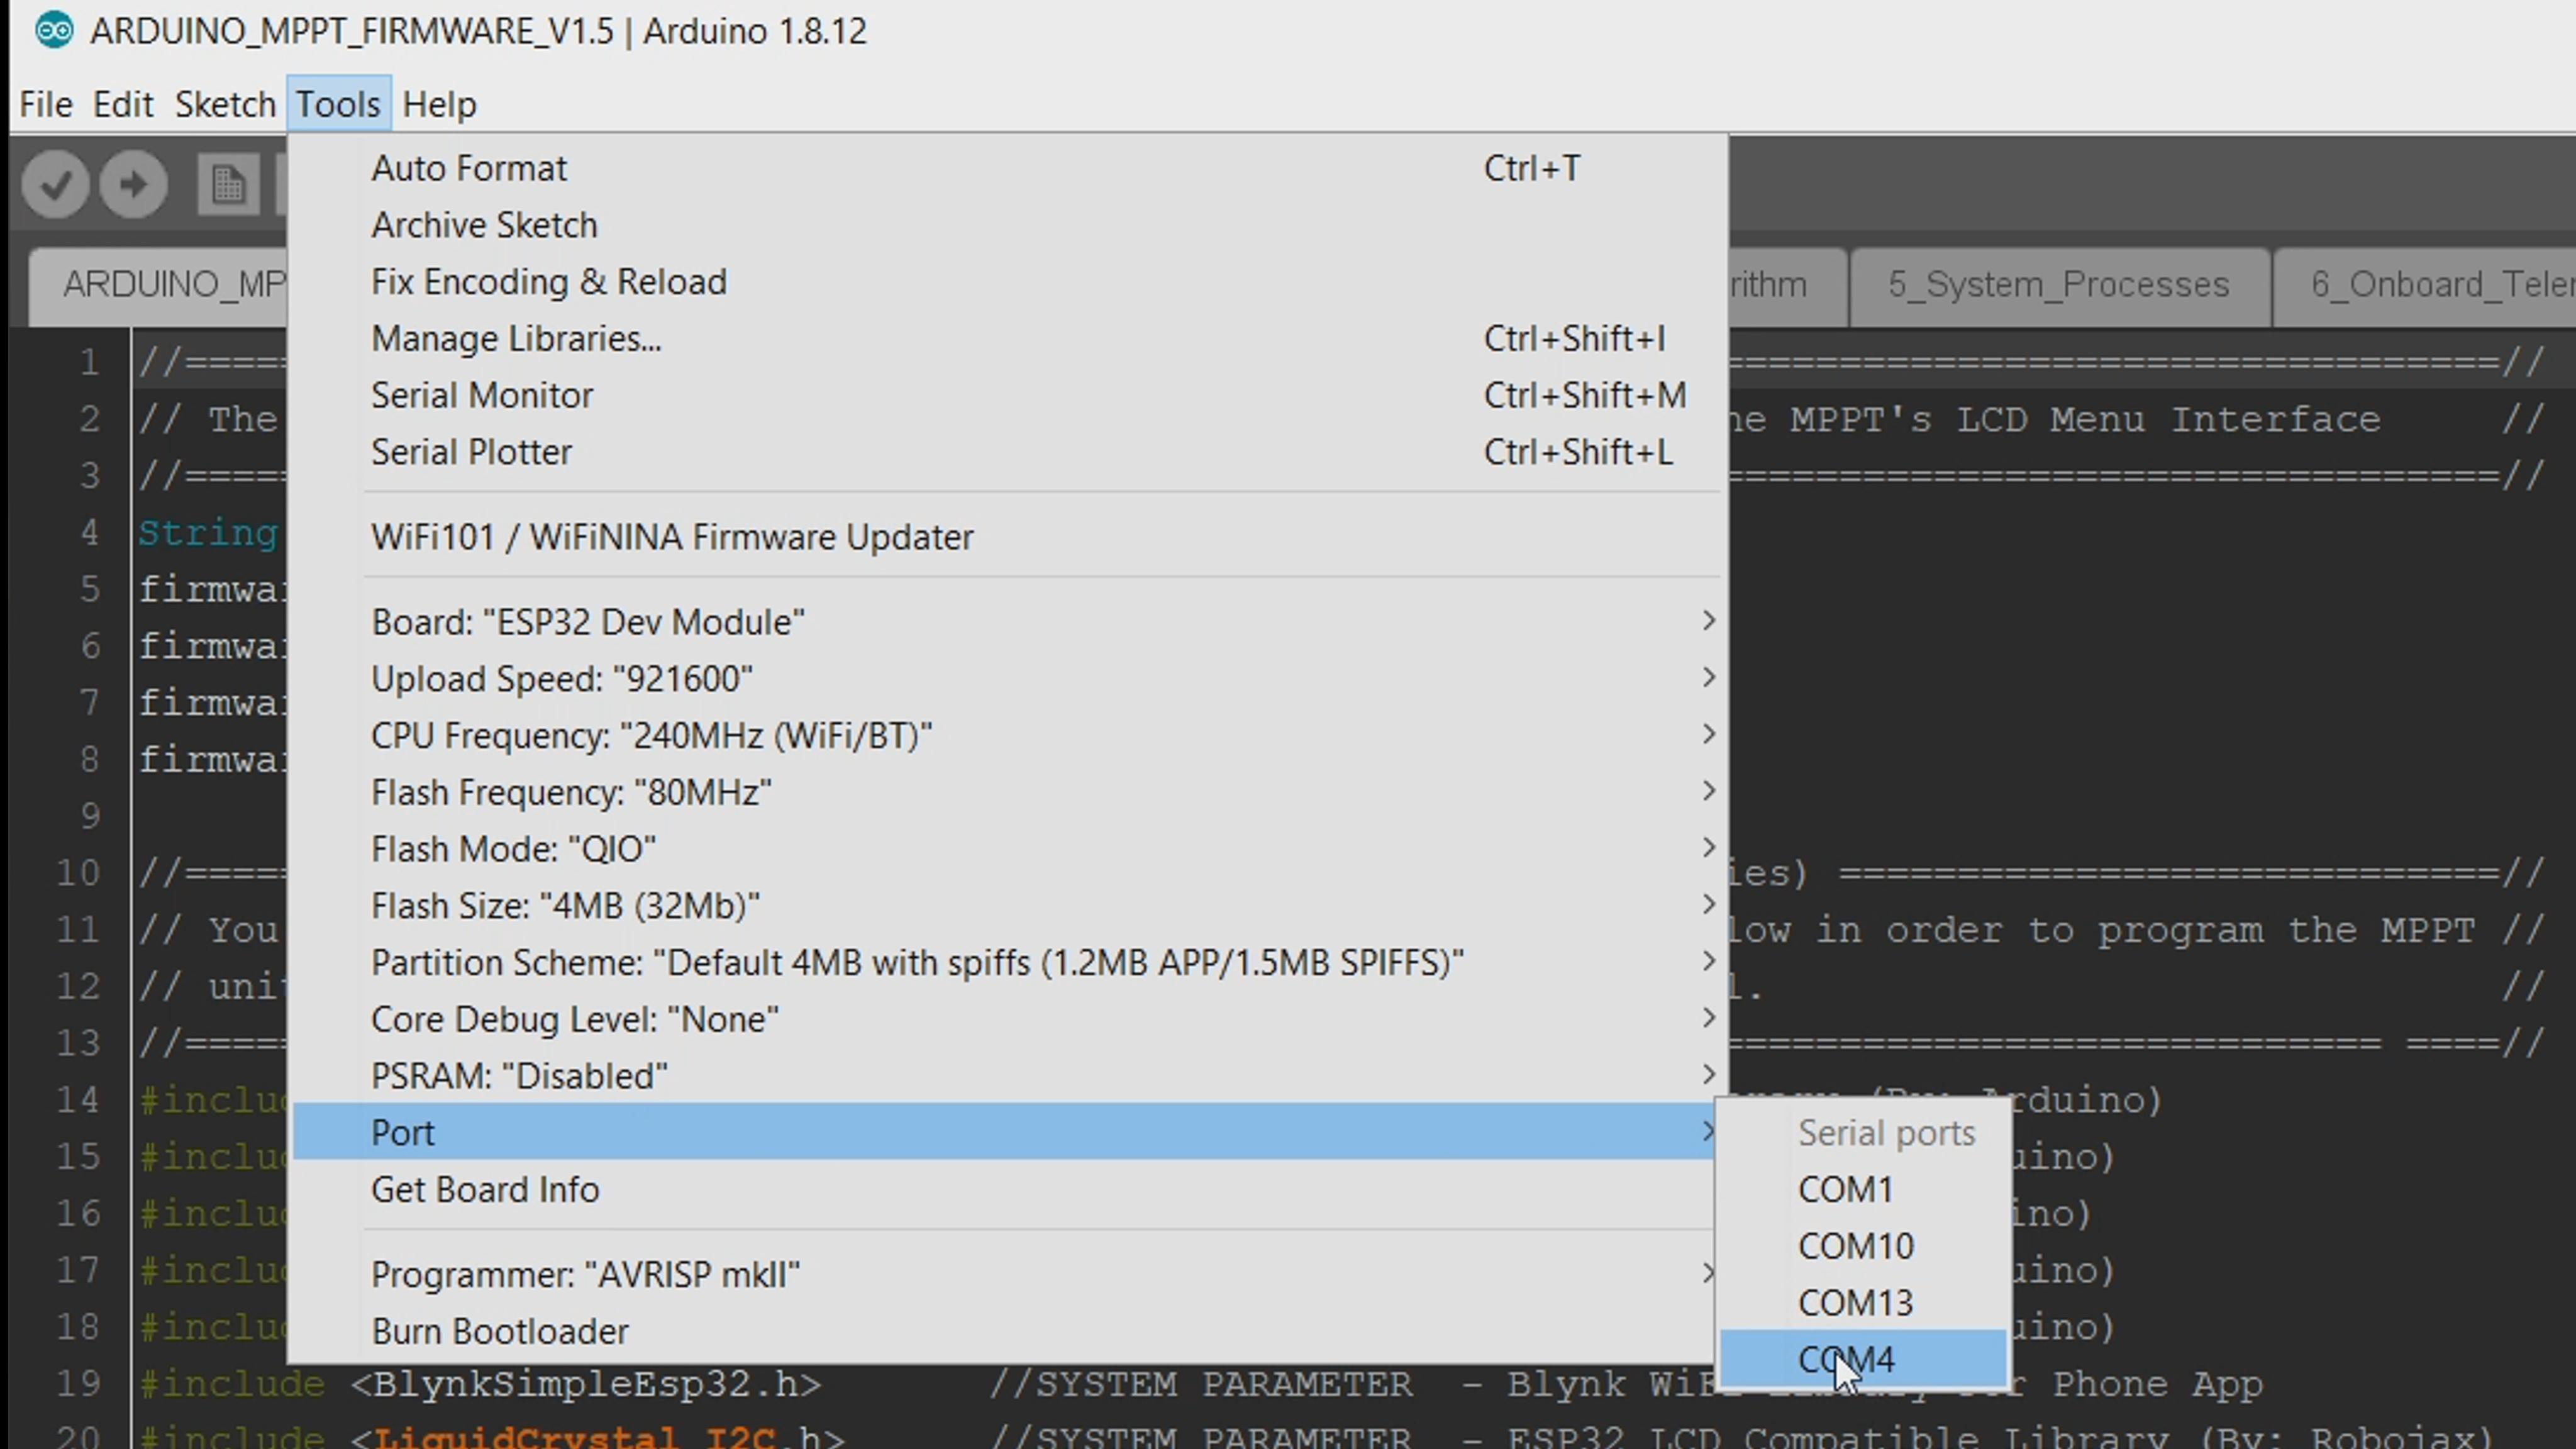Choose COM13 from the port list
The image size is (2576, 1449).
tap(1855, 1303)
